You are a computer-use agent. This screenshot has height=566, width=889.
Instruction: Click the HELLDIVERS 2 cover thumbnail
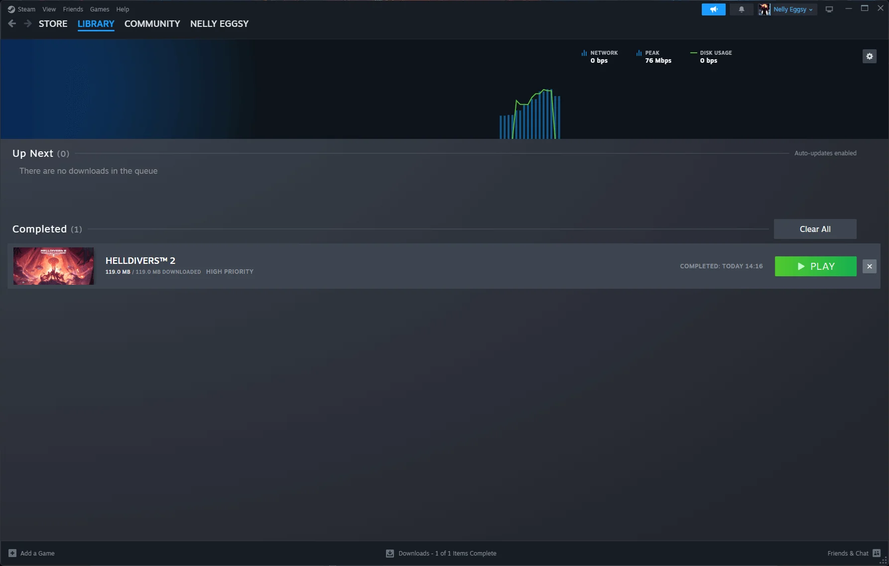53,266
